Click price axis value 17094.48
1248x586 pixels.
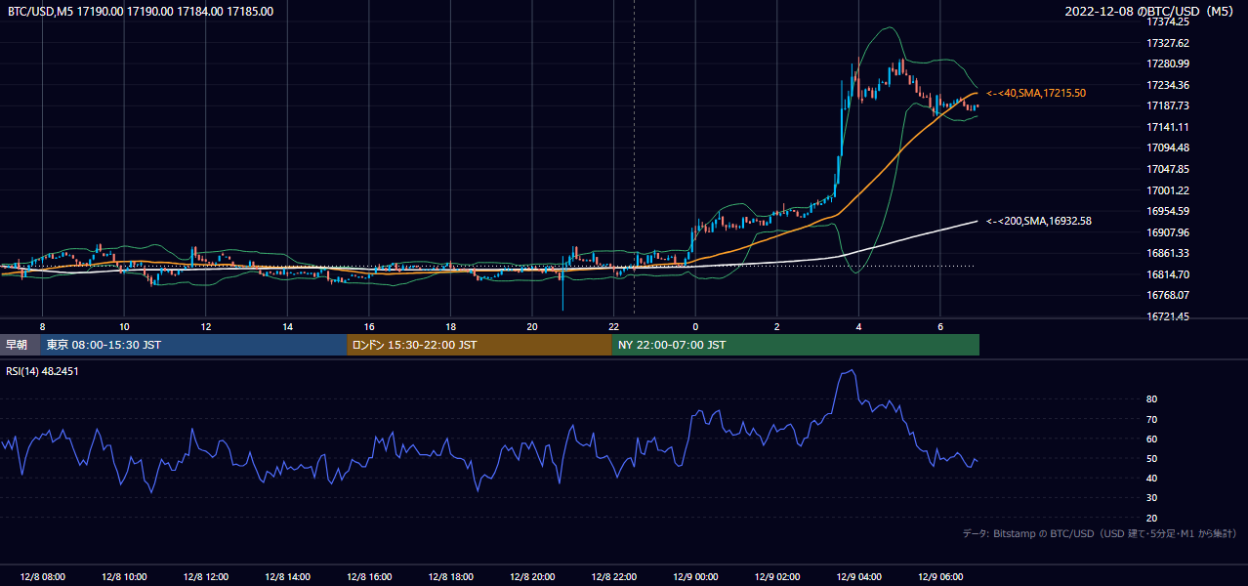coord(1167,147)
